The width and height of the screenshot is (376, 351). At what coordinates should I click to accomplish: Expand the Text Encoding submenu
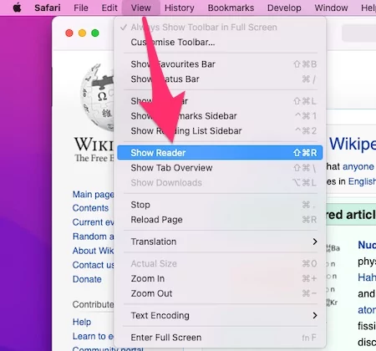(x=220, y=315)
